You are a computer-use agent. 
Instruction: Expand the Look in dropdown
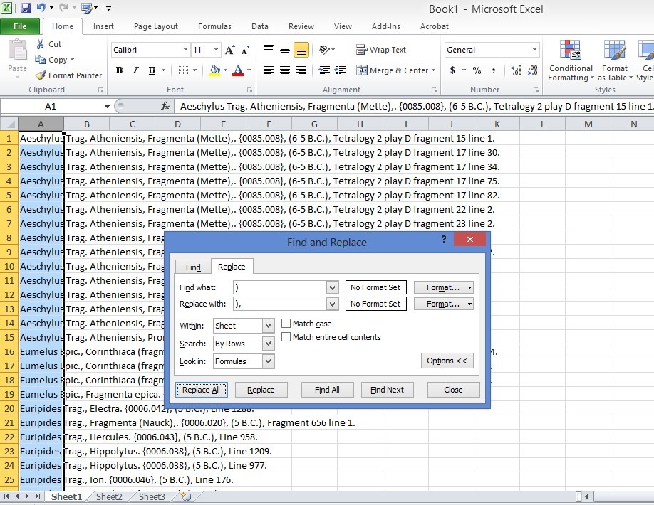[x=268, y=361]
